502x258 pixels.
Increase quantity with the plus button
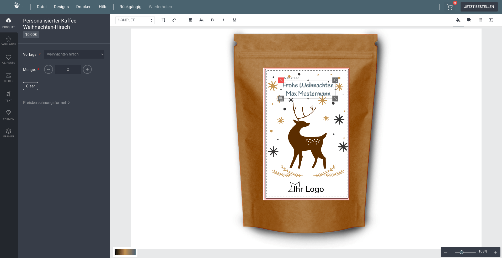[x=87, y=69]
